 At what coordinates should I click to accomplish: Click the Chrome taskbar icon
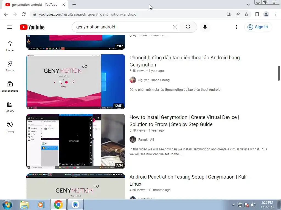[58, 205]
